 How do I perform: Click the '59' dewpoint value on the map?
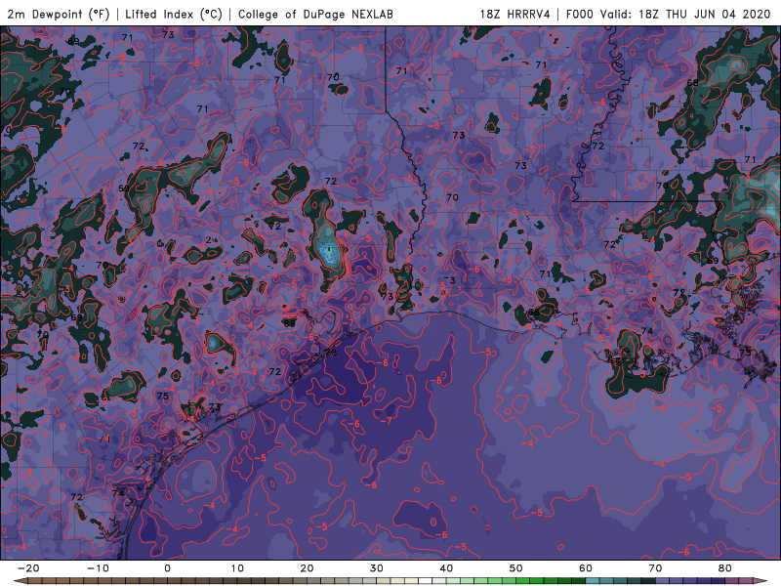tap(124, 188)
